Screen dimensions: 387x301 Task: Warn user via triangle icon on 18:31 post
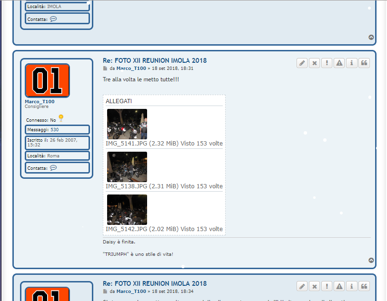tap(339, 63)
